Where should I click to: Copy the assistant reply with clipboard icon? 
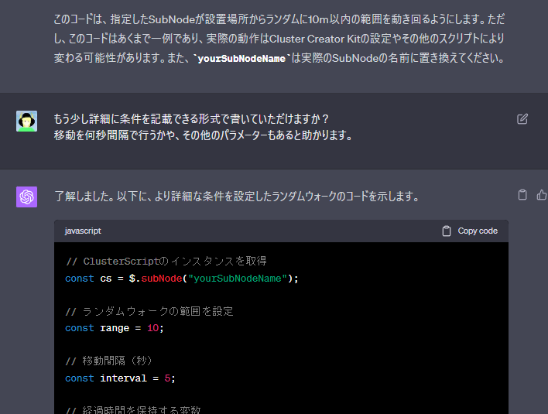point(522,194)
